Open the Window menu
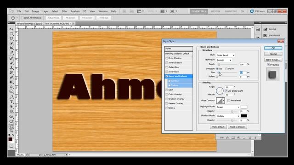Image resolution: width=294 pixels, height=165 pixels. coord(103,11)
